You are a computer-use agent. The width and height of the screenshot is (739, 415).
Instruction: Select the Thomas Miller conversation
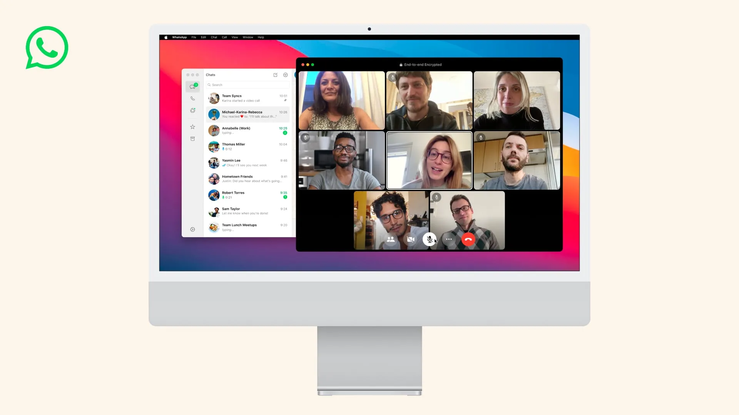coord(248,146)
